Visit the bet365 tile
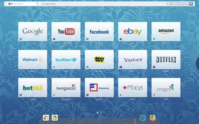 (33, 87)
